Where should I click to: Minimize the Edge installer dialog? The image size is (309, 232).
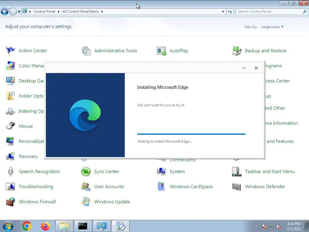244,68
